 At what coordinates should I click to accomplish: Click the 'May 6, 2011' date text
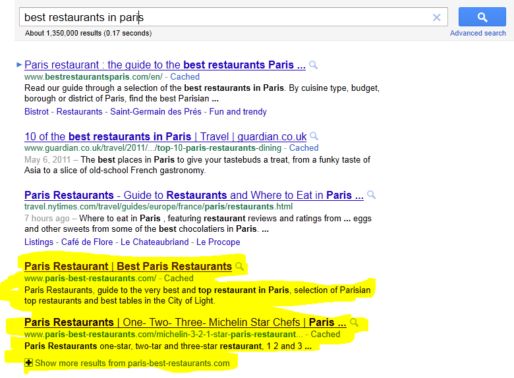click(47, 160)
